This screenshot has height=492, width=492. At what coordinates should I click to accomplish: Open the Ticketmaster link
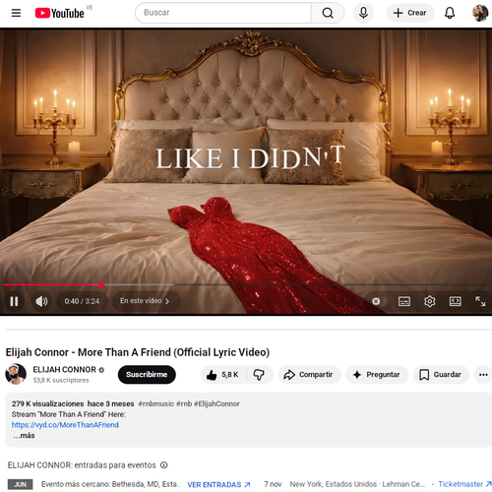pyautogui.click(x=464, y=484)
